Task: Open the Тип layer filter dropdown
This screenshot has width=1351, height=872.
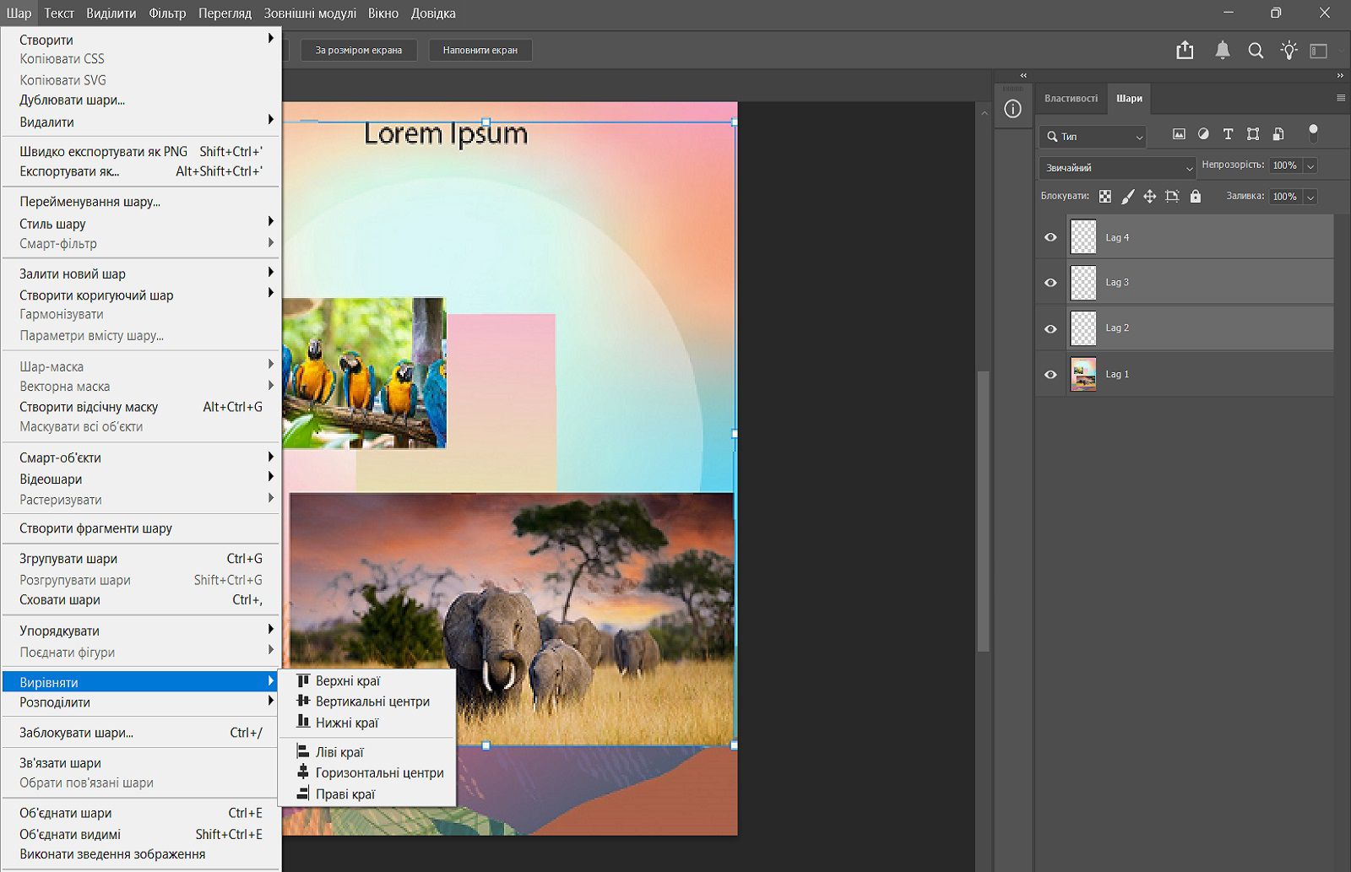Action: pos(1093,136)
